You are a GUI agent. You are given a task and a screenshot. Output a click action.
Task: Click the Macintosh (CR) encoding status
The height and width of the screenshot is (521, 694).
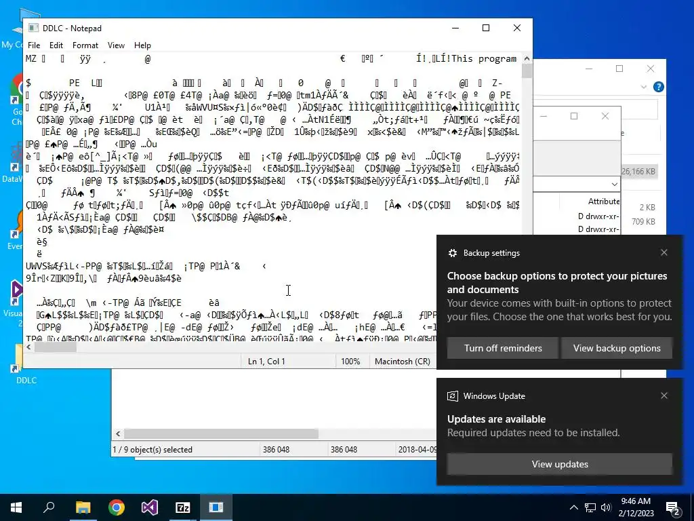[x=403, y=361]
